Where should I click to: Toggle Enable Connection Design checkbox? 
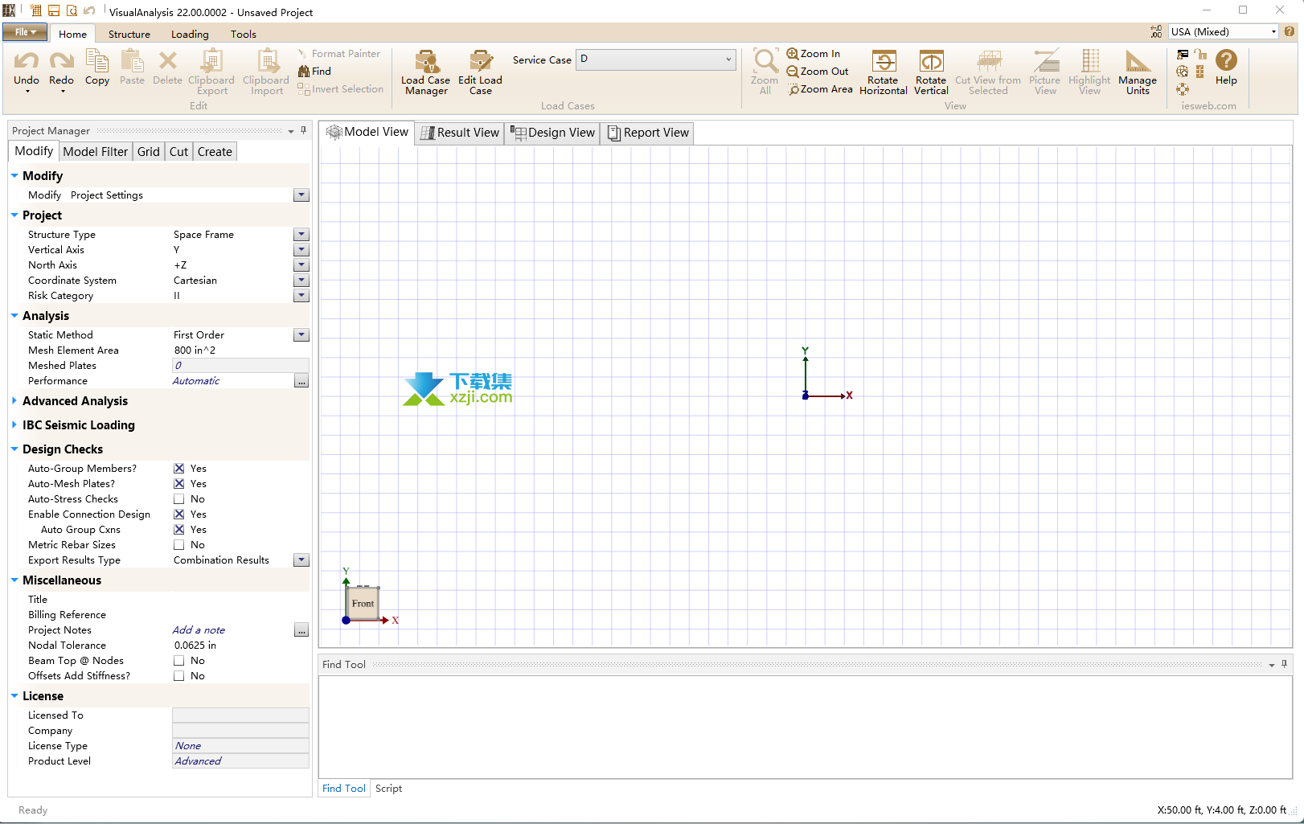(x=179, y=514)
